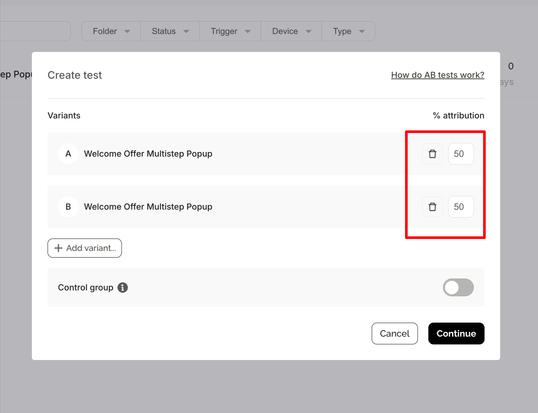The image size is (538, 413).
Task: Click the info icon next to Control group
Action: 122,287
